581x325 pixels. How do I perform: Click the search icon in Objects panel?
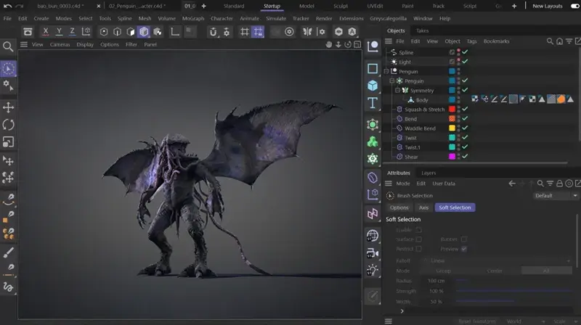[x=550, y=41]
